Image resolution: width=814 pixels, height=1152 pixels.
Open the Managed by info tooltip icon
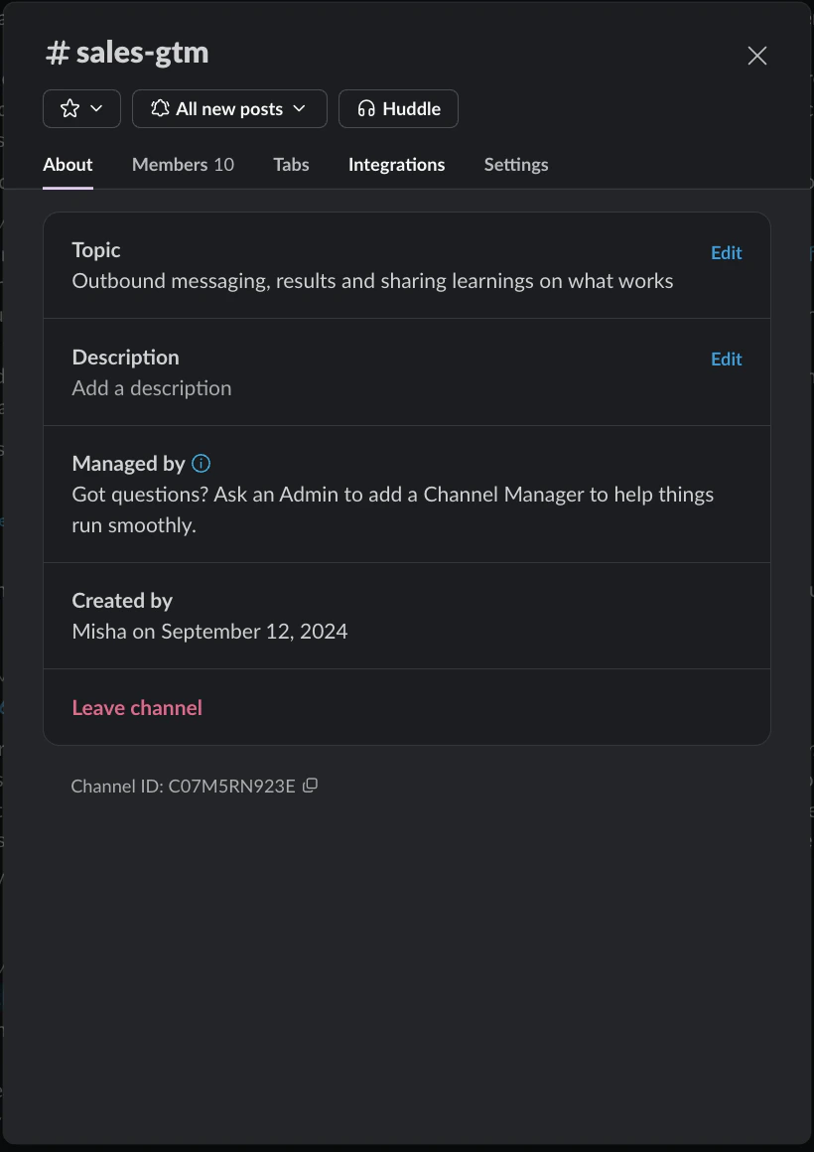point(201,463)
